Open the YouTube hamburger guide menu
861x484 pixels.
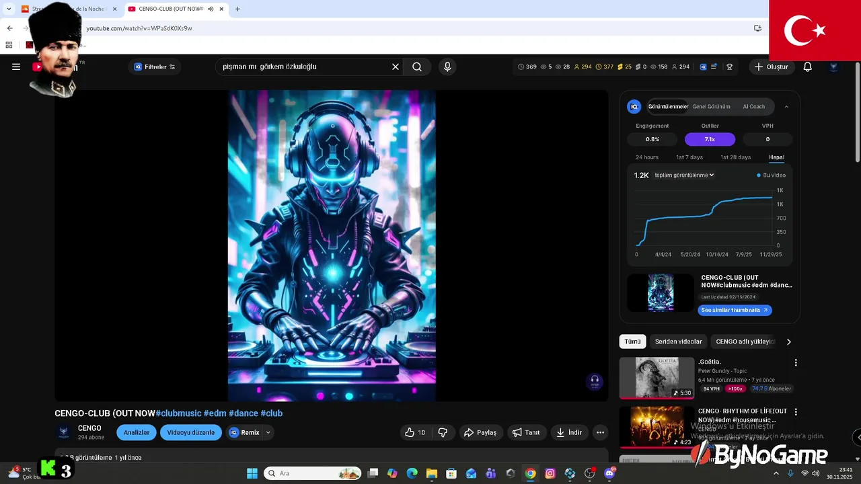16,67
